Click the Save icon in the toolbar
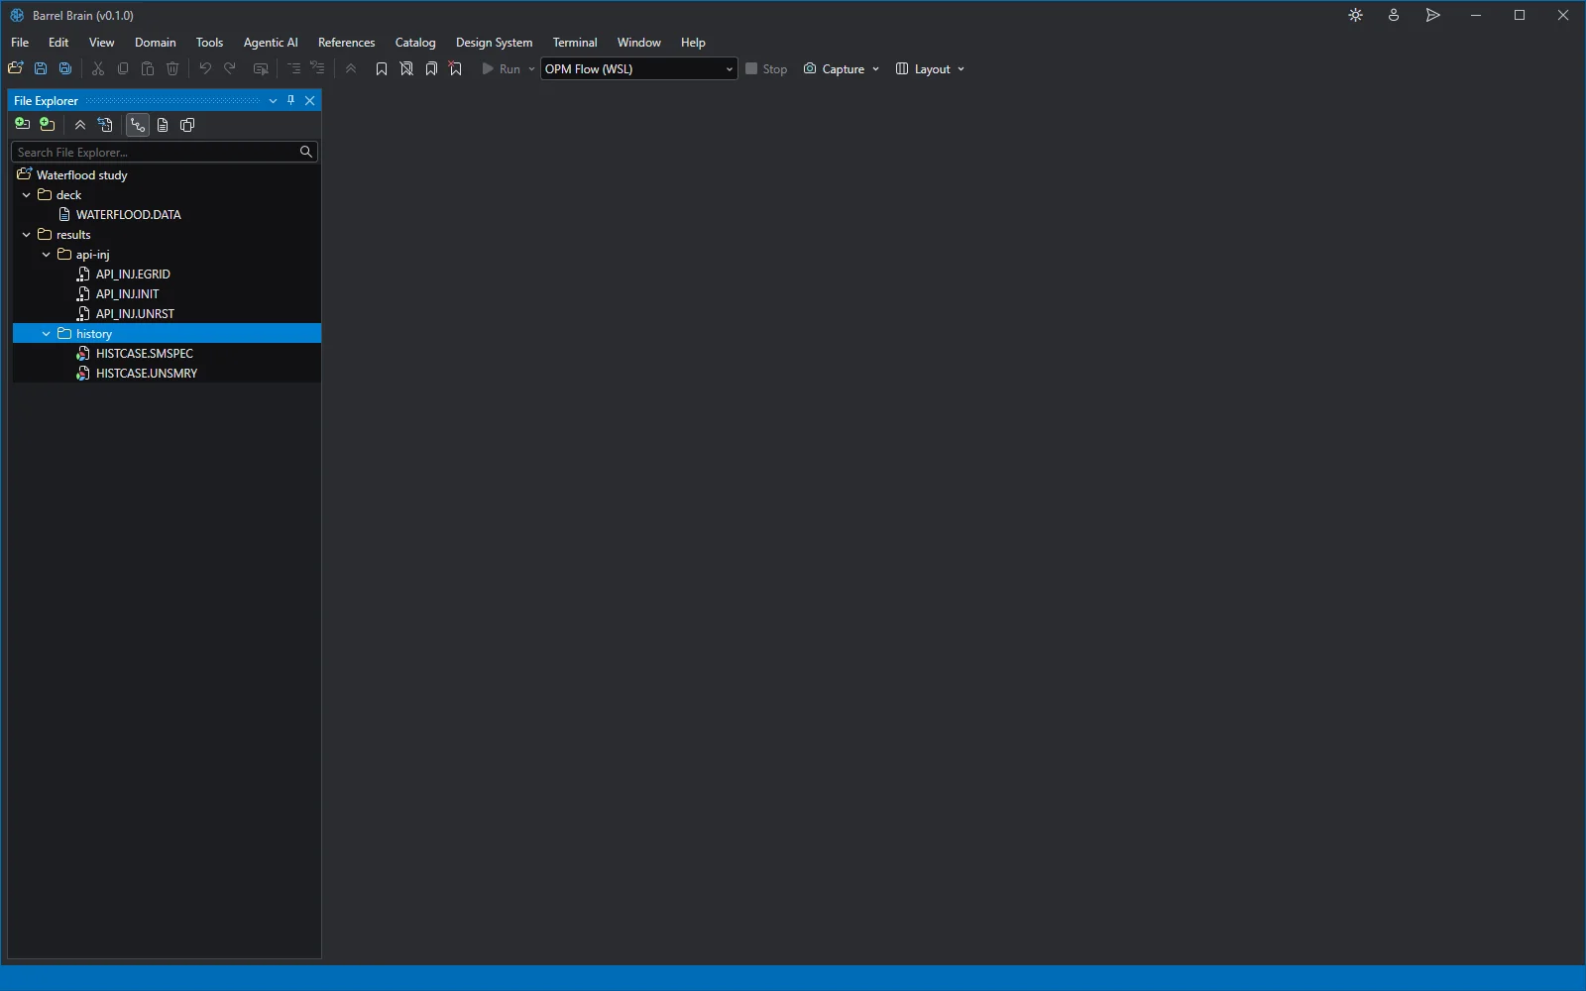 (x=41, y=68)
